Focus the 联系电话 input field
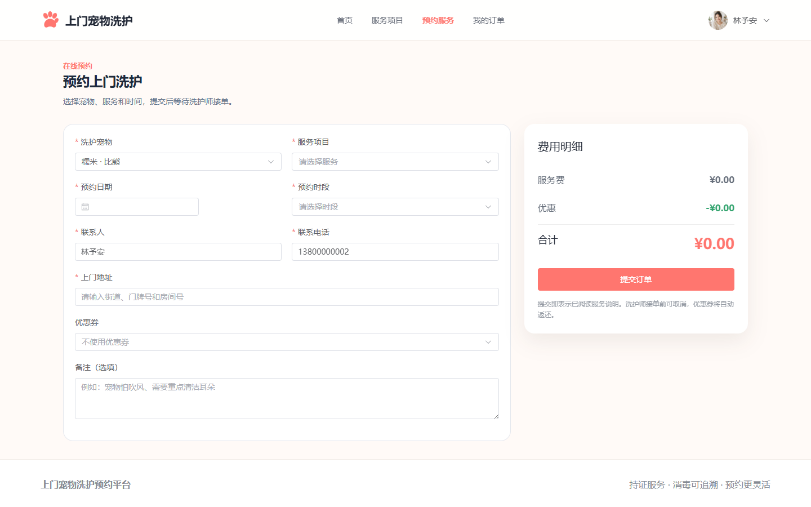The image size is (811, 507). 395,252
